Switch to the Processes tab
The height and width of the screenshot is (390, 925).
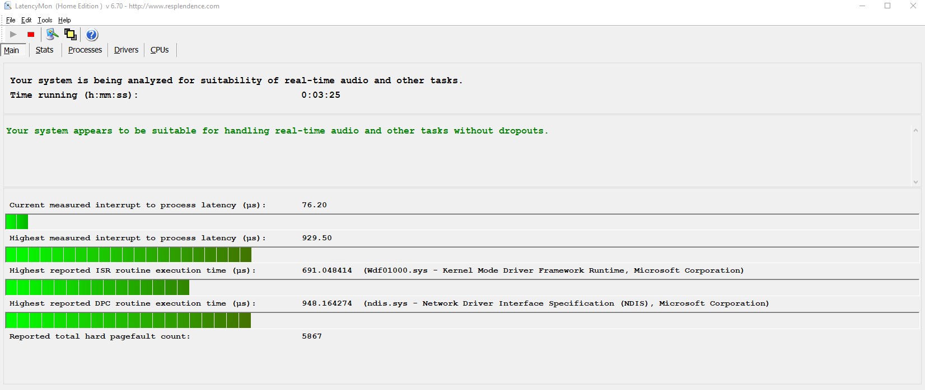(x=85, y=50)
